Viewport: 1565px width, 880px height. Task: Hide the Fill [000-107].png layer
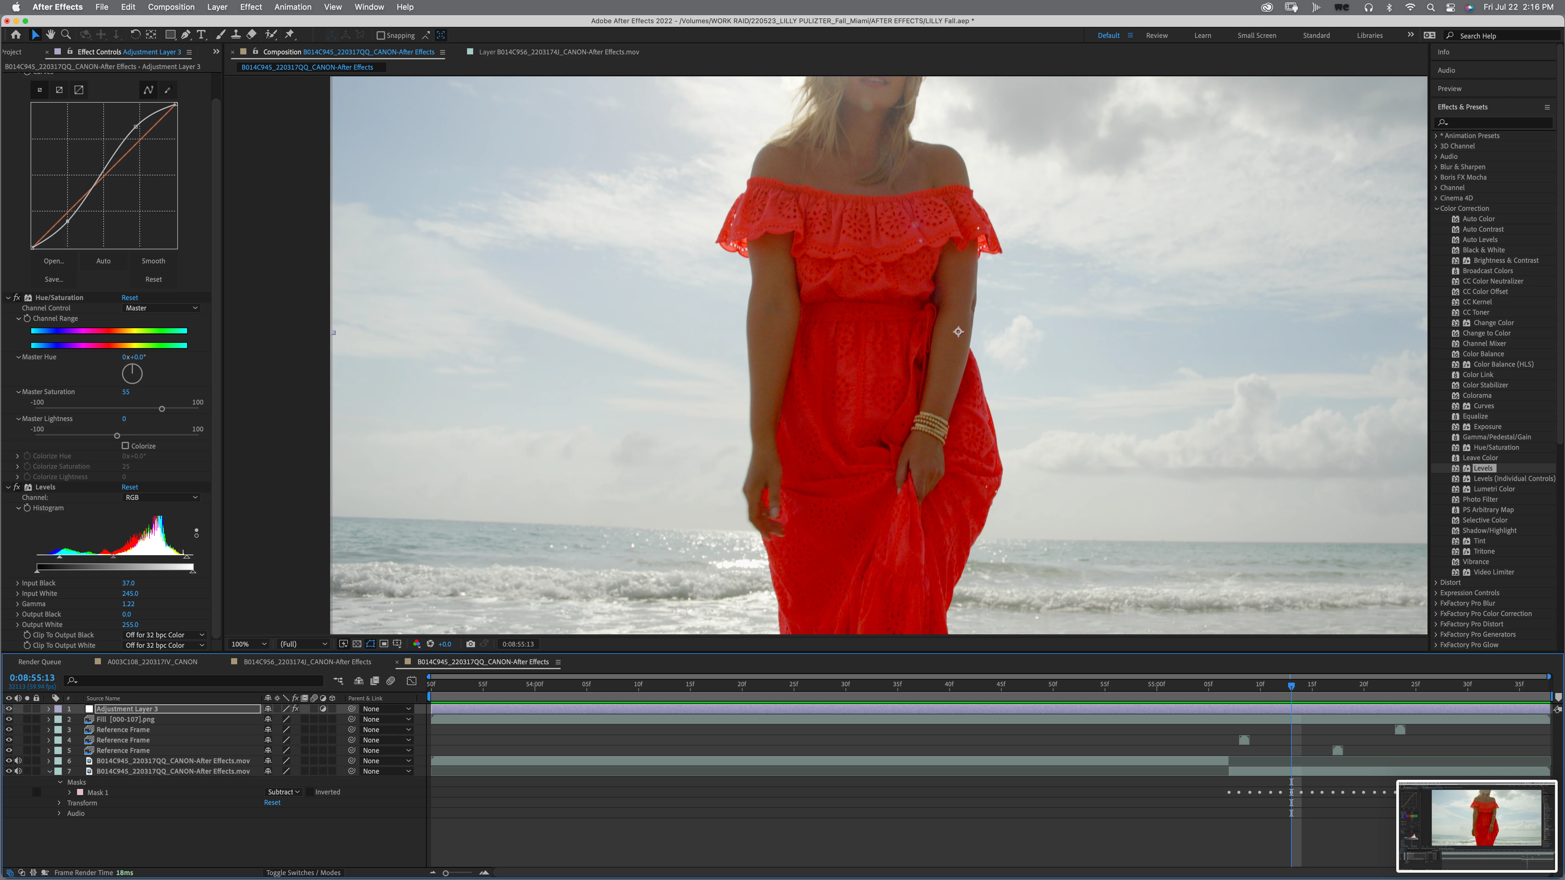[x=9, y=719]
